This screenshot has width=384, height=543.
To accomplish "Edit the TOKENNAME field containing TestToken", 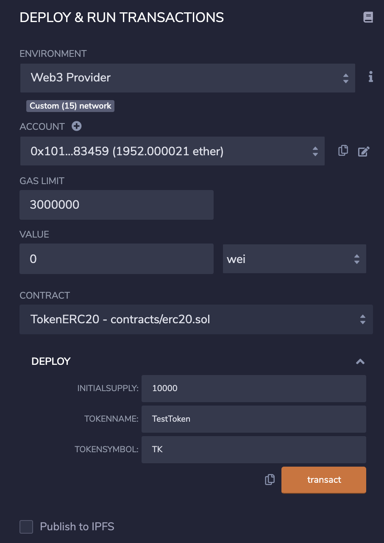I will 253,419.
